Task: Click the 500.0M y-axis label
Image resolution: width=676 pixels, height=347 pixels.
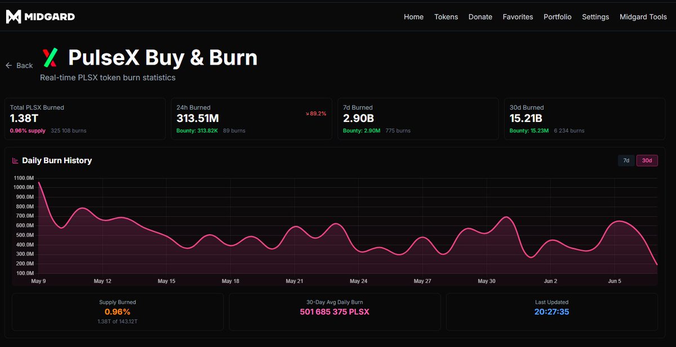Action: click(24, 235)
